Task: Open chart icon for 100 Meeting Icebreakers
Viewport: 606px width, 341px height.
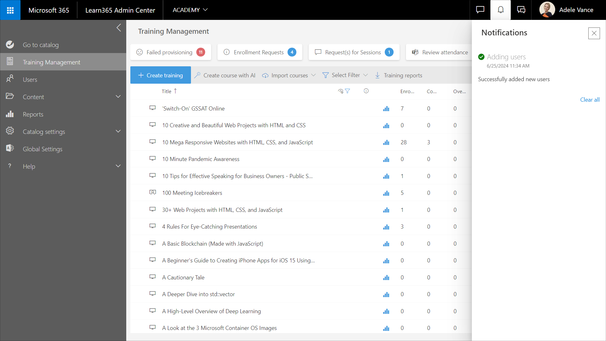Action: coord(386,193)
